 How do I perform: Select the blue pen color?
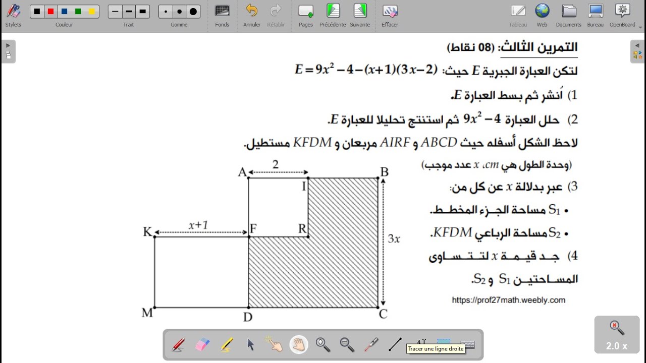point(64,12)
